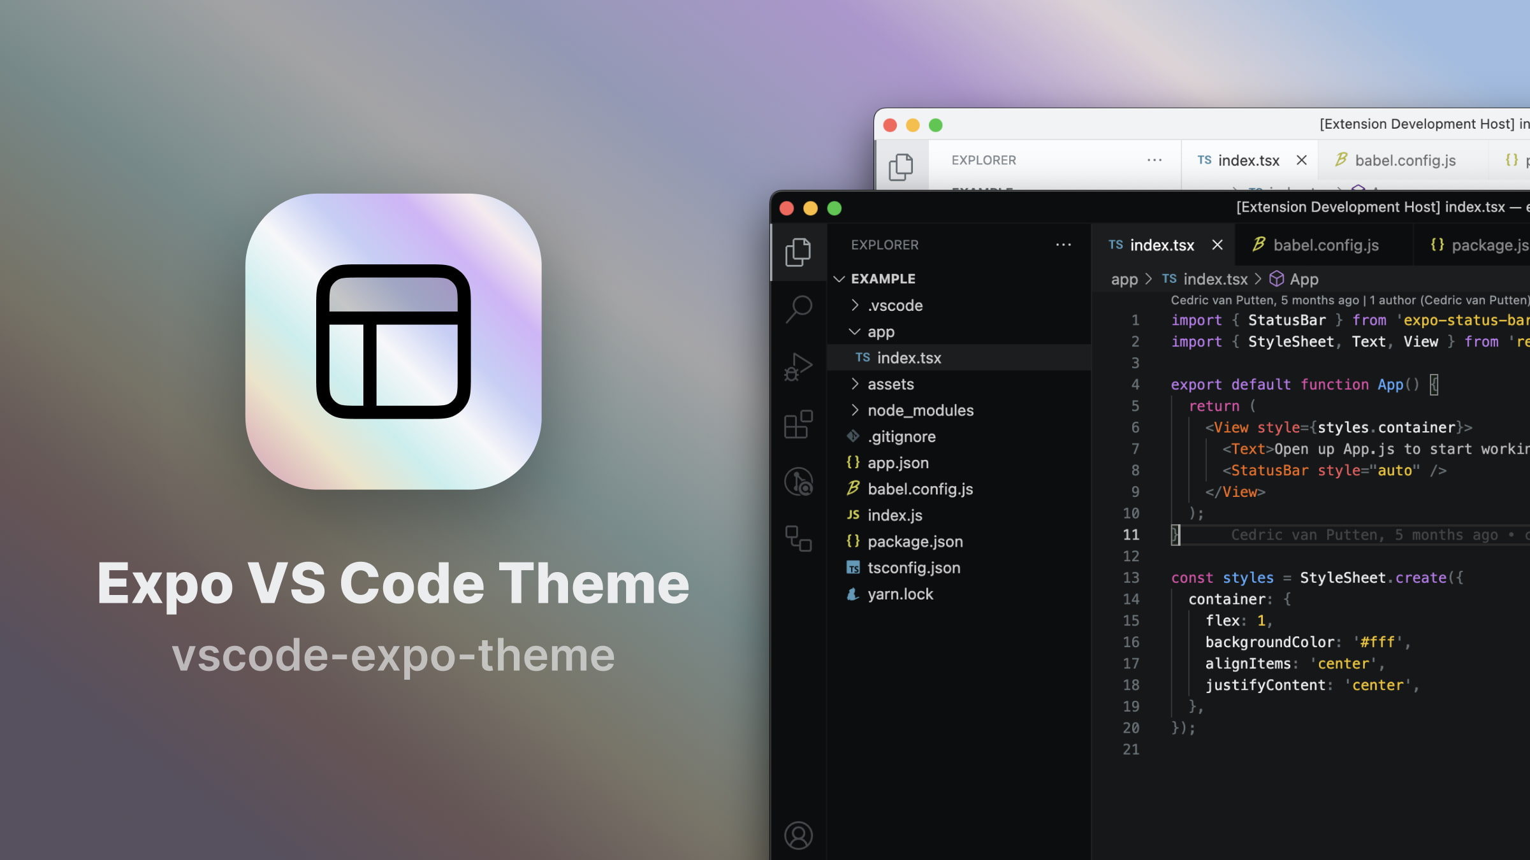
Task: Click the .gitignore file entry
Action: [x=901, y=436]
